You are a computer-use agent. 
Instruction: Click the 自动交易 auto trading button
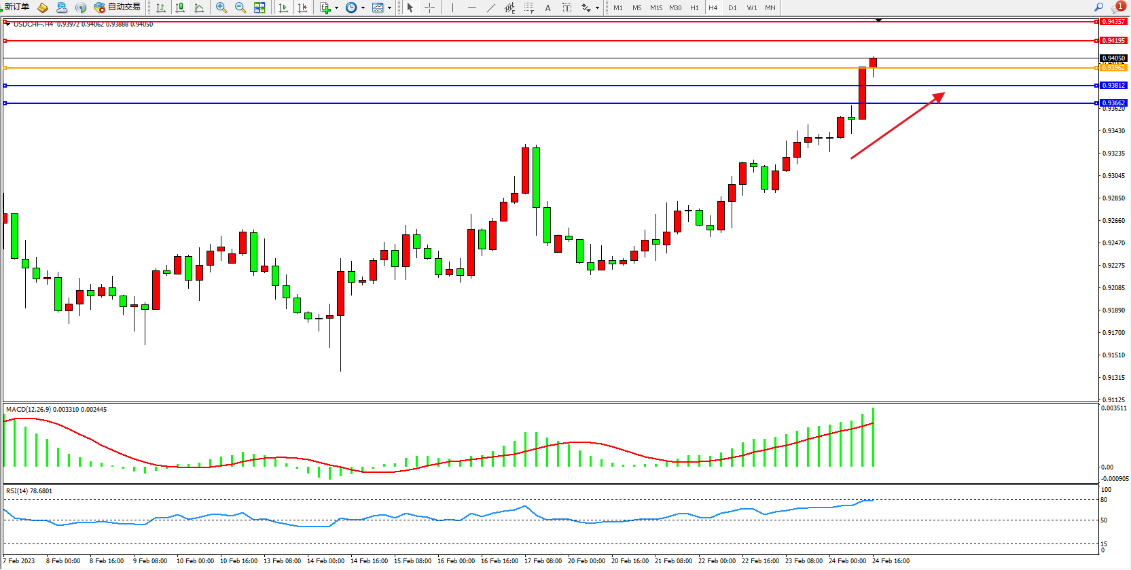tap(118, 7)
